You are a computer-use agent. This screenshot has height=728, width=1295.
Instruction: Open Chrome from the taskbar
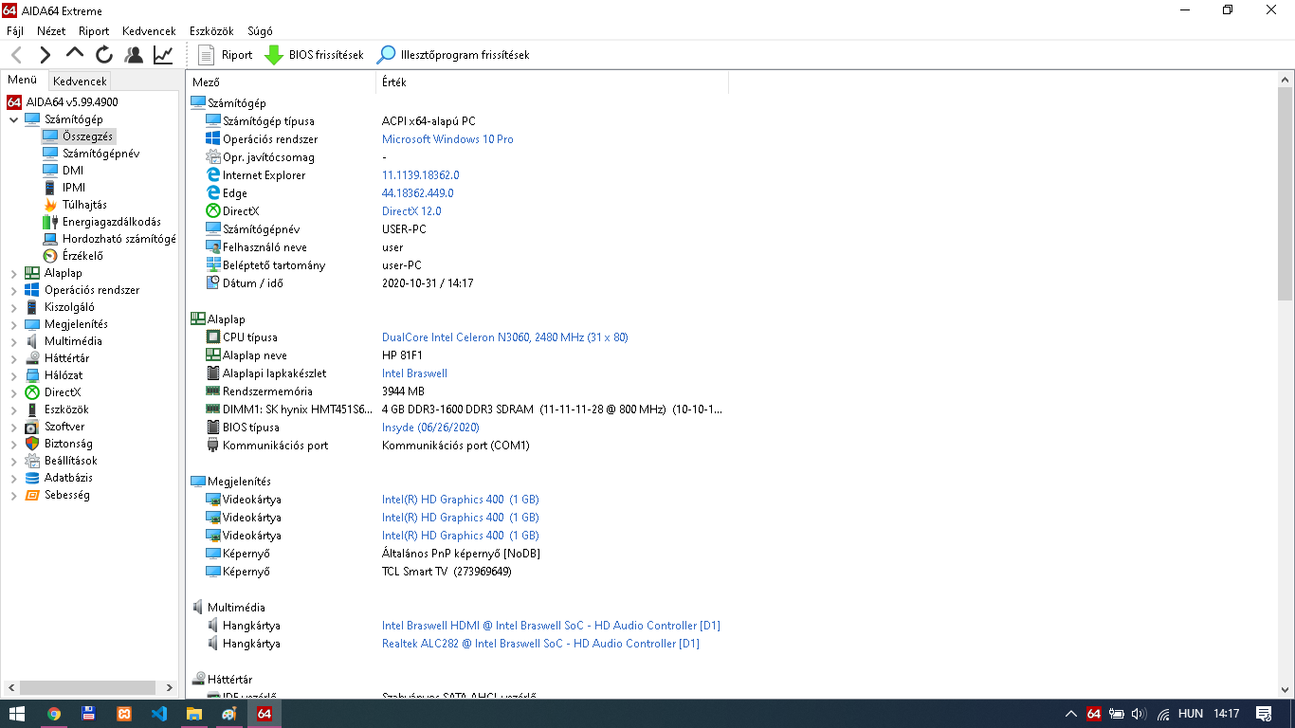pos(54,714)
